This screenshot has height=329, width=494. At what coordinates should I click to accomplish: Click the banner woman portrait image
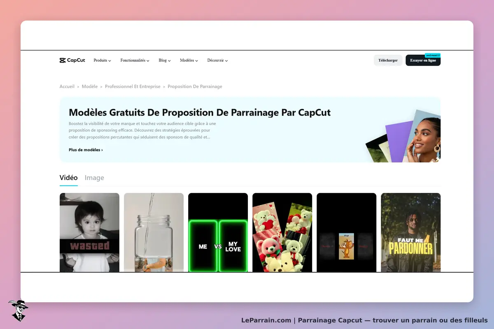423,137
